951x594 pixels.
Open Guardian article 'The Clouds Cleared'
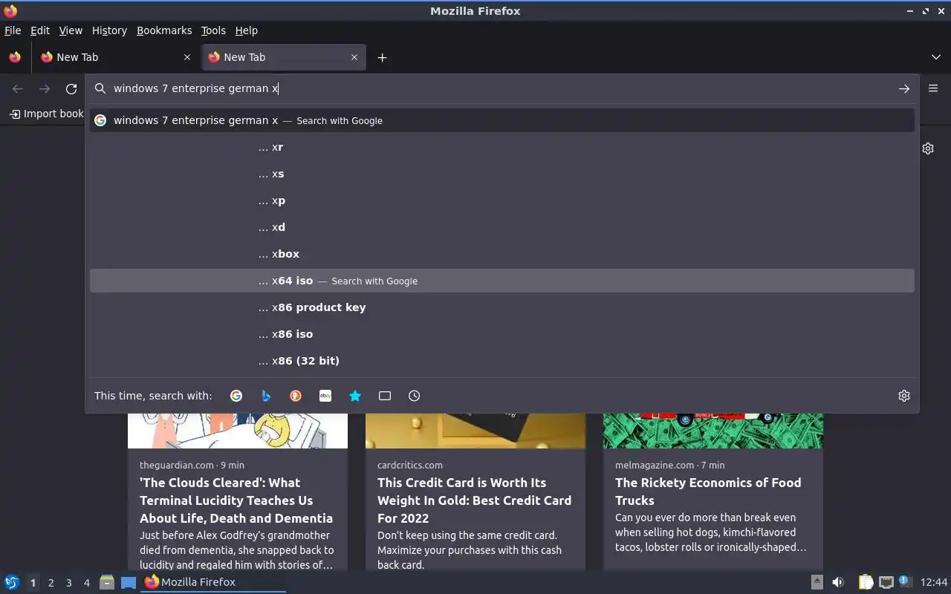tap(236, 500)
